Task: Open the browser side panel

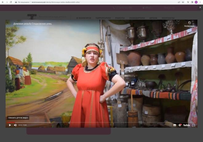Action: tap(192, 2)
